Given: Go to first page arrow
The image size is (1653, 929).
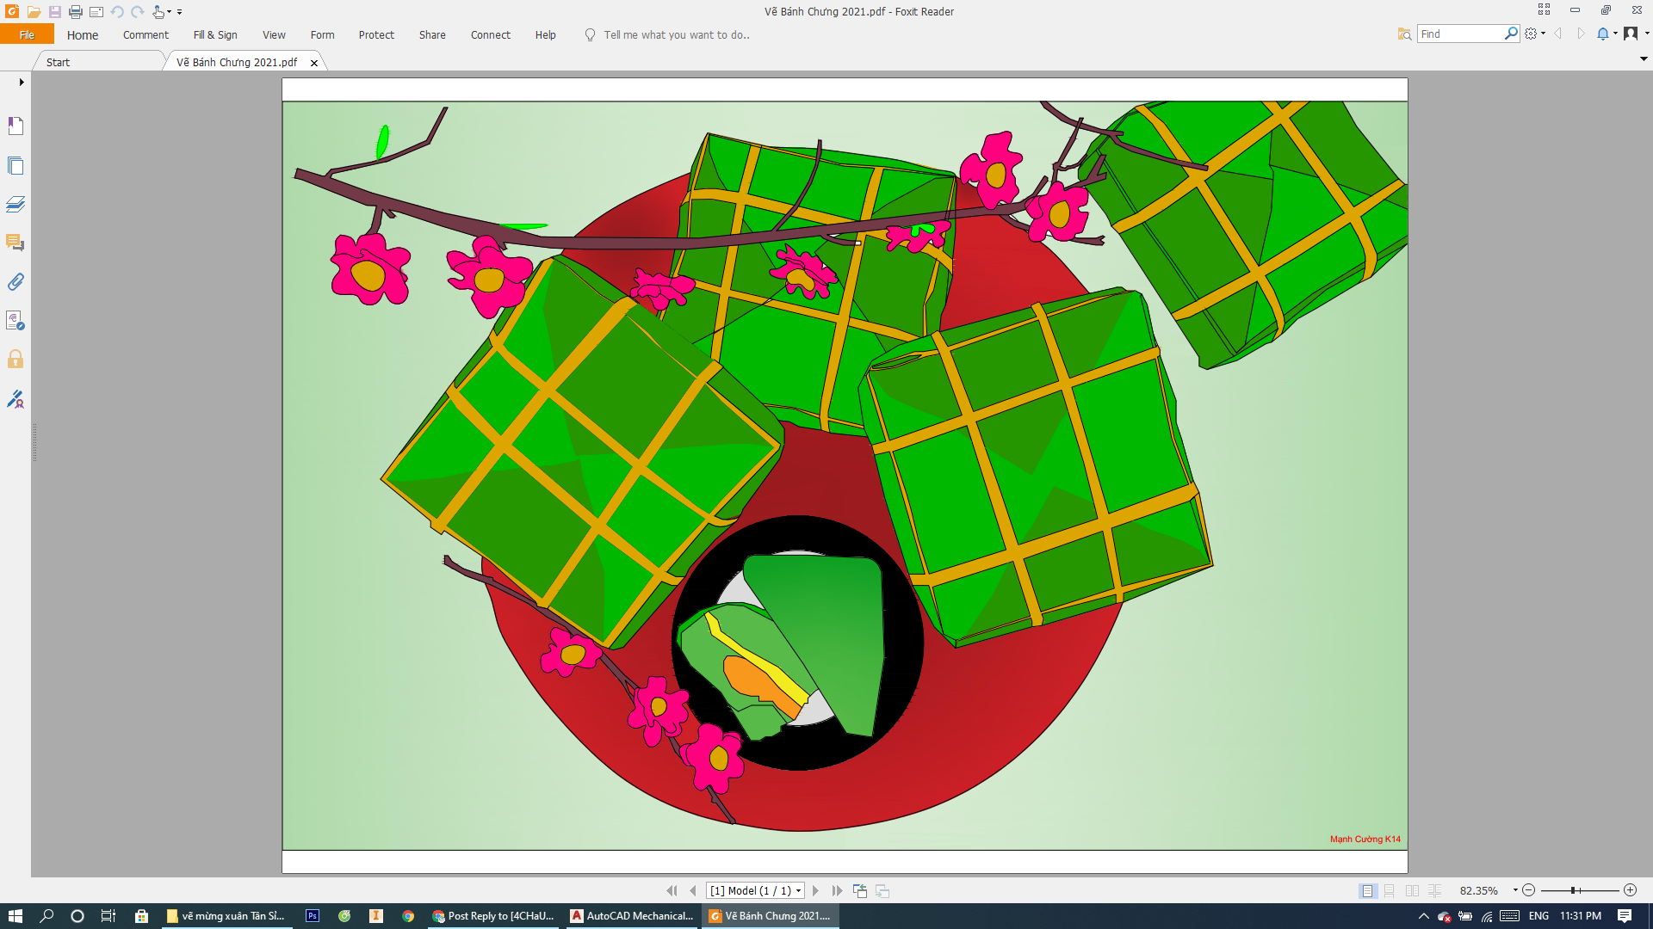Looking at the screenshot, I should (x=672, y=890).
